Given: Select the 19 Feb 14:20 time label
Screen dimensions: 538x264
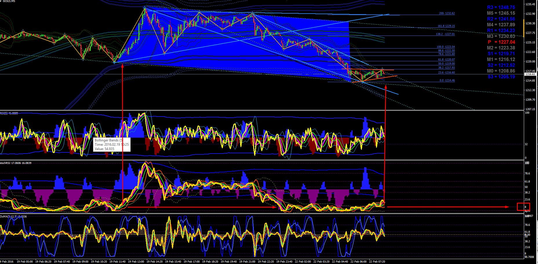Looking at the screenshot, I should (x=154, y=262).
